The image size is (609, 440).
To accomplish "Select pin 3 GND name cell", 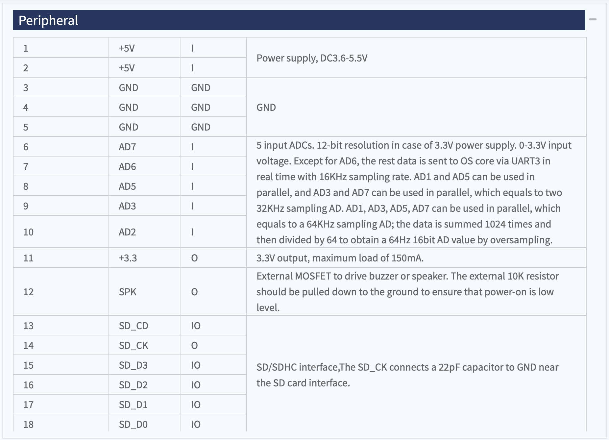I will (x=145, y=87).
